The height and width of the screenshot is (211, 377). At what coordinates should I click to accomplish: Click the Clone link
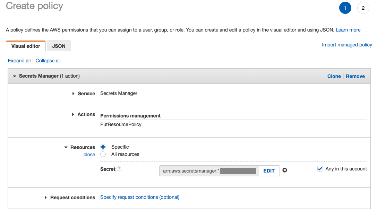[334, 76]
